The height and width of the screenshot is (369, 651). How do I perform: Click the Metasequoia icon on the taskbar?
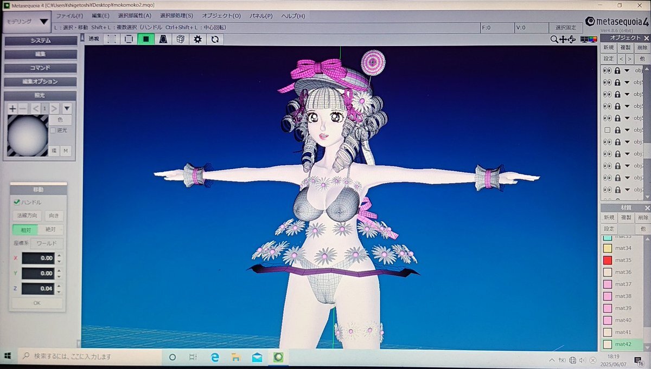pyautogui.click(x=278, y=357)
